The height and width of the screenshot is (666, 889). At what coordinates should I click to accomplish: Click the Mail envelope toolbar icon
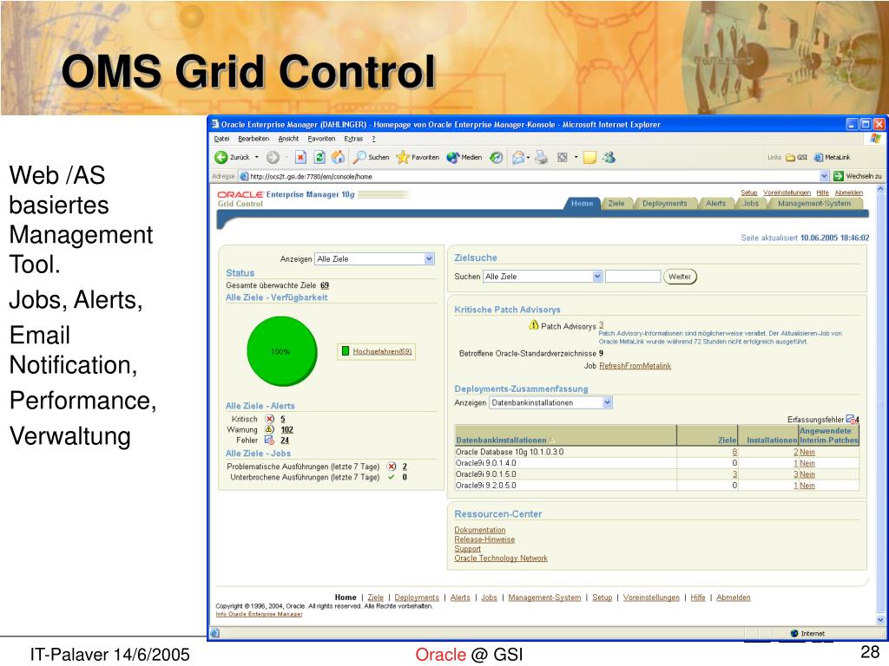tap(517, 158)
